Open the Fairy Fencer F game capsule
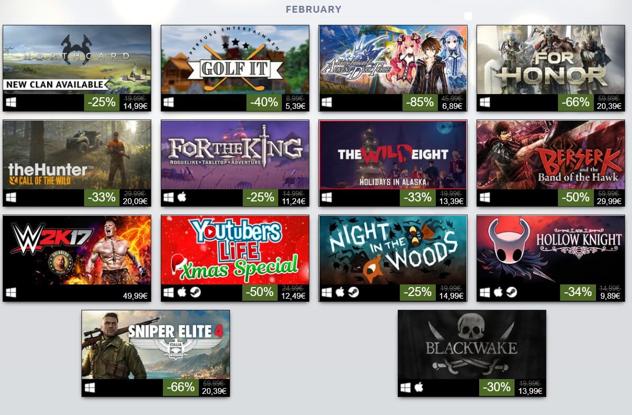The image size is (632, 415). point(393,60)
